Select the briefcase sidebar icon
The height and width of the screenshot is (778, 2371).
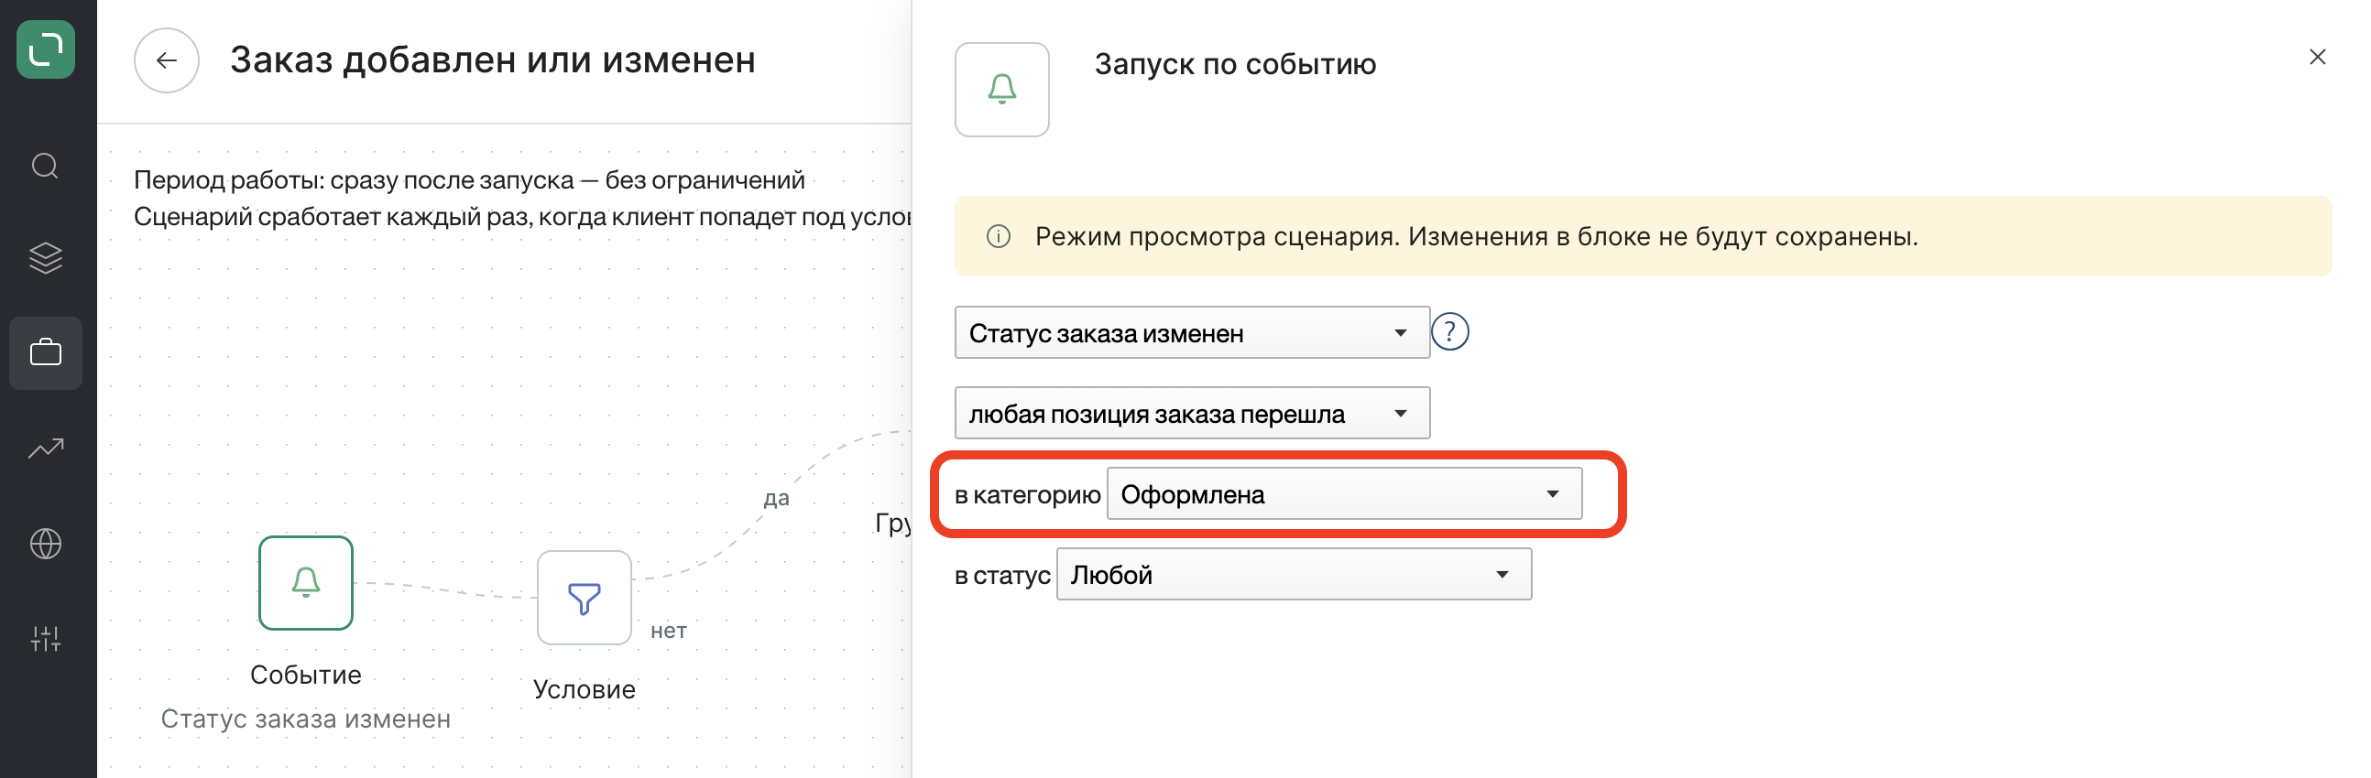[x=46, y=353]
